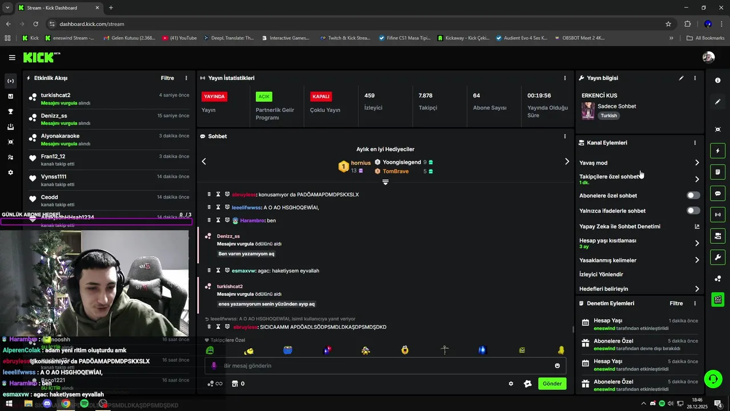This screenshot has width=730, height=411.
Task: Open a new browser tab with plus
Action: click(x=111, y=8)
